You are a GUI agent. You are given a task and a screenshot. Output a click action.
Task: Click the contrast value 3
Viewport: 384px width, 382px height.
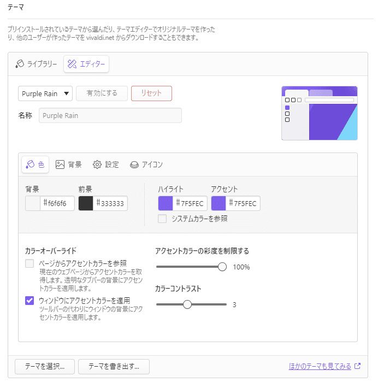(234, 305)
